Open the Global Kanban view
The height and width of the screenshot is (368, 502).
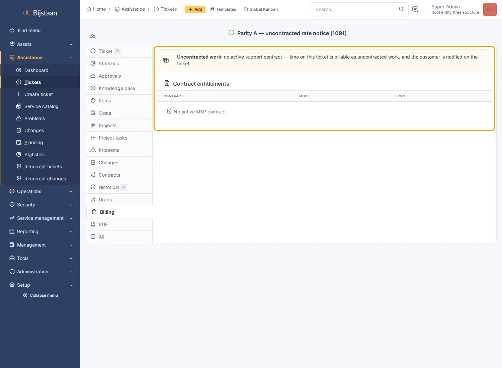click(261, 9)
